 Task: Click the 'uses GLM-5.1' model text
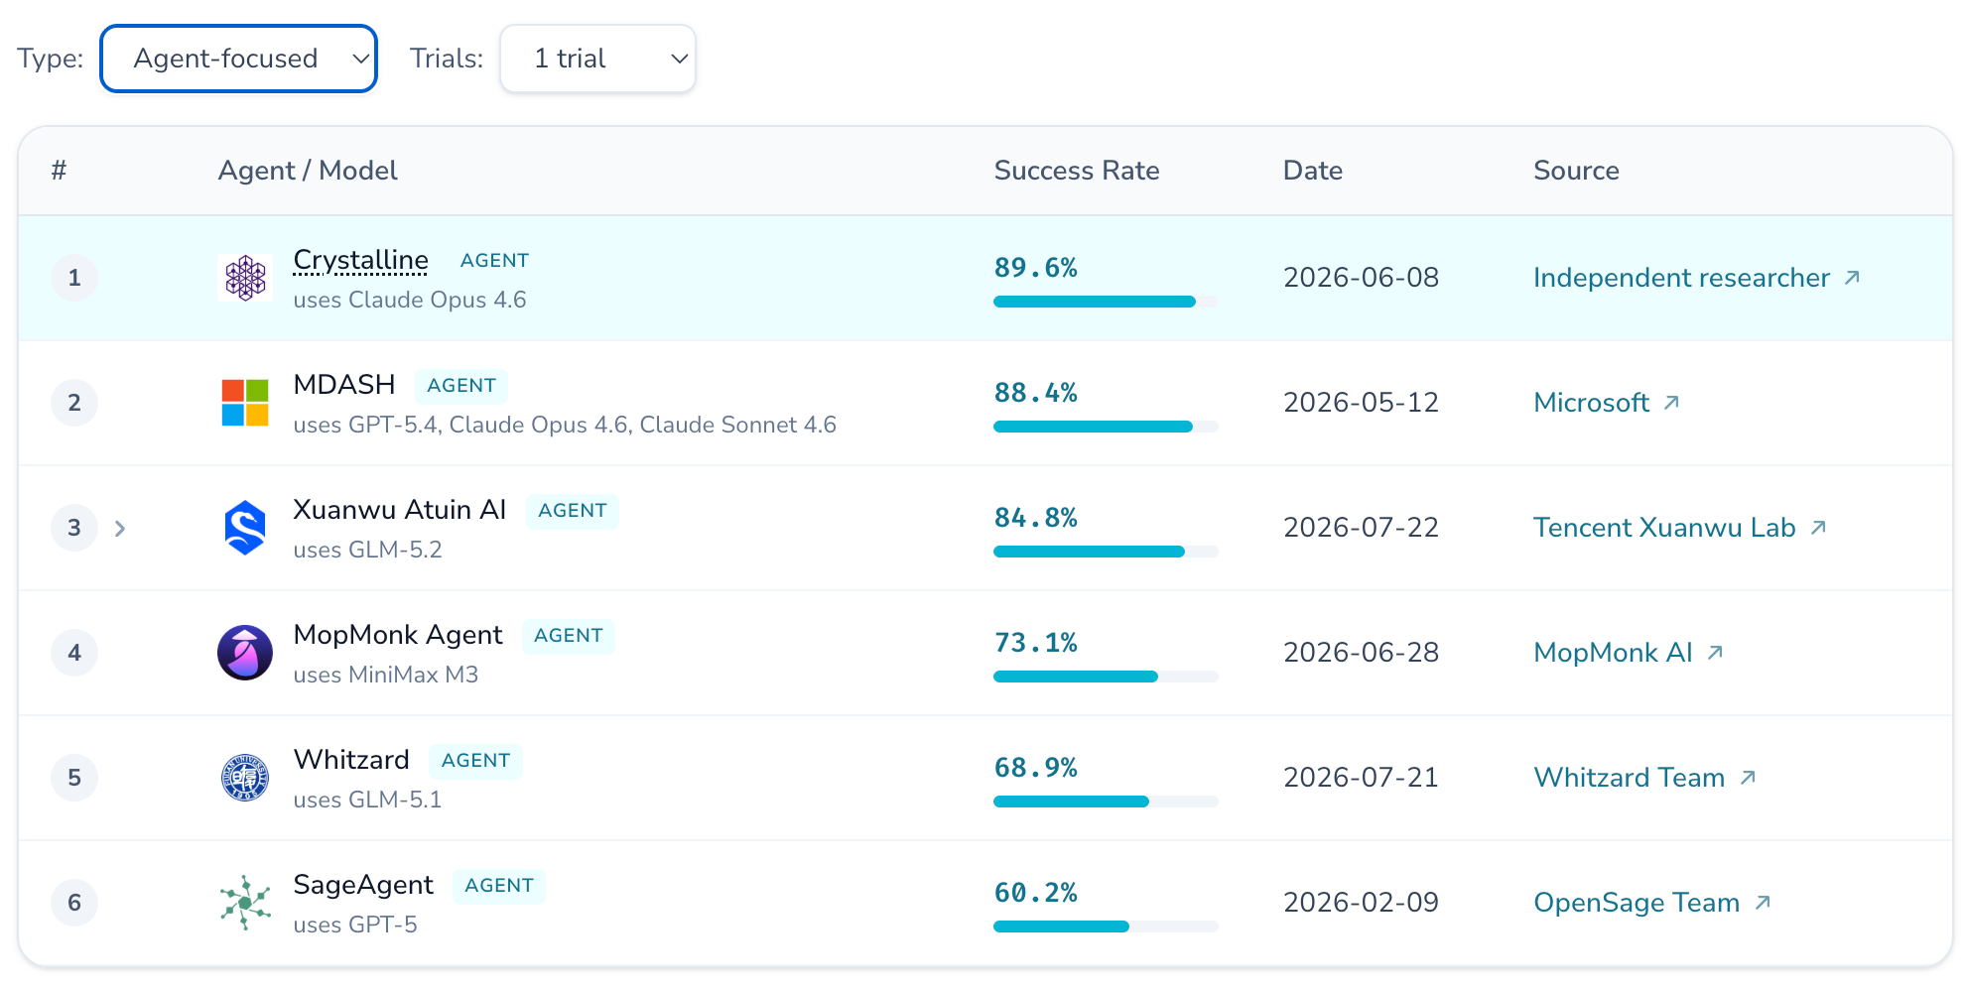[367, 800]
